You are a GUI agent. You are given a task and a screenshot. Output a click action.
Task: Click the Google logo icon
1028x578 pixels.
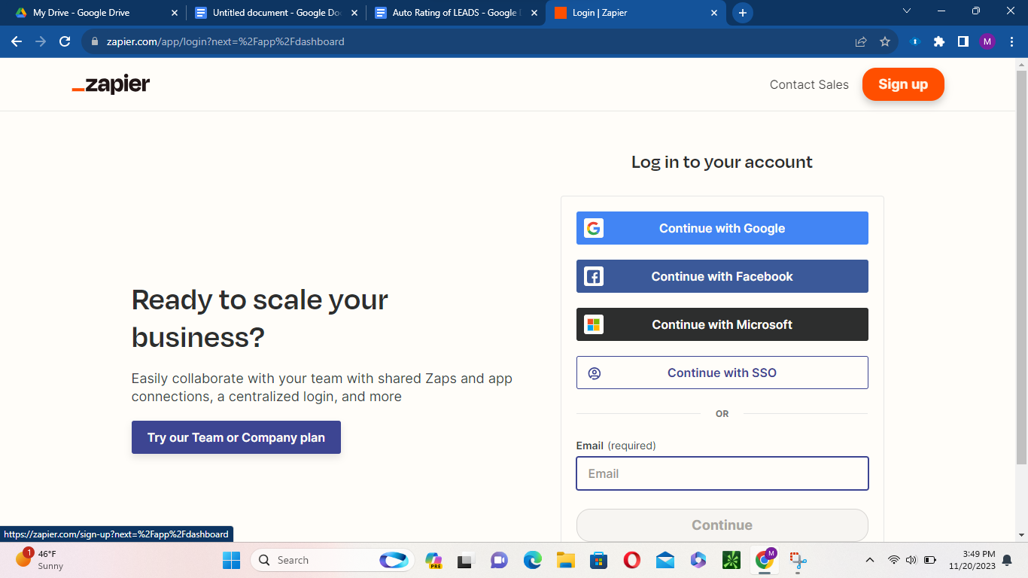click(x=594, y=228)
